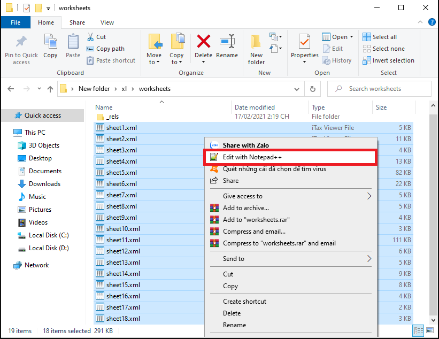This screenshot has height=339, width=439.
Task: Sort files by Name column header
Action: tap(104, 107)
